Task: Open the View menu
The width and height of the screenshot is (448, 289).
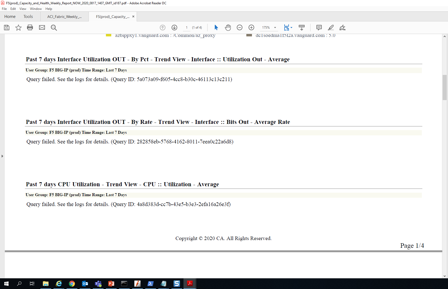Action: (x=23, y=9)
